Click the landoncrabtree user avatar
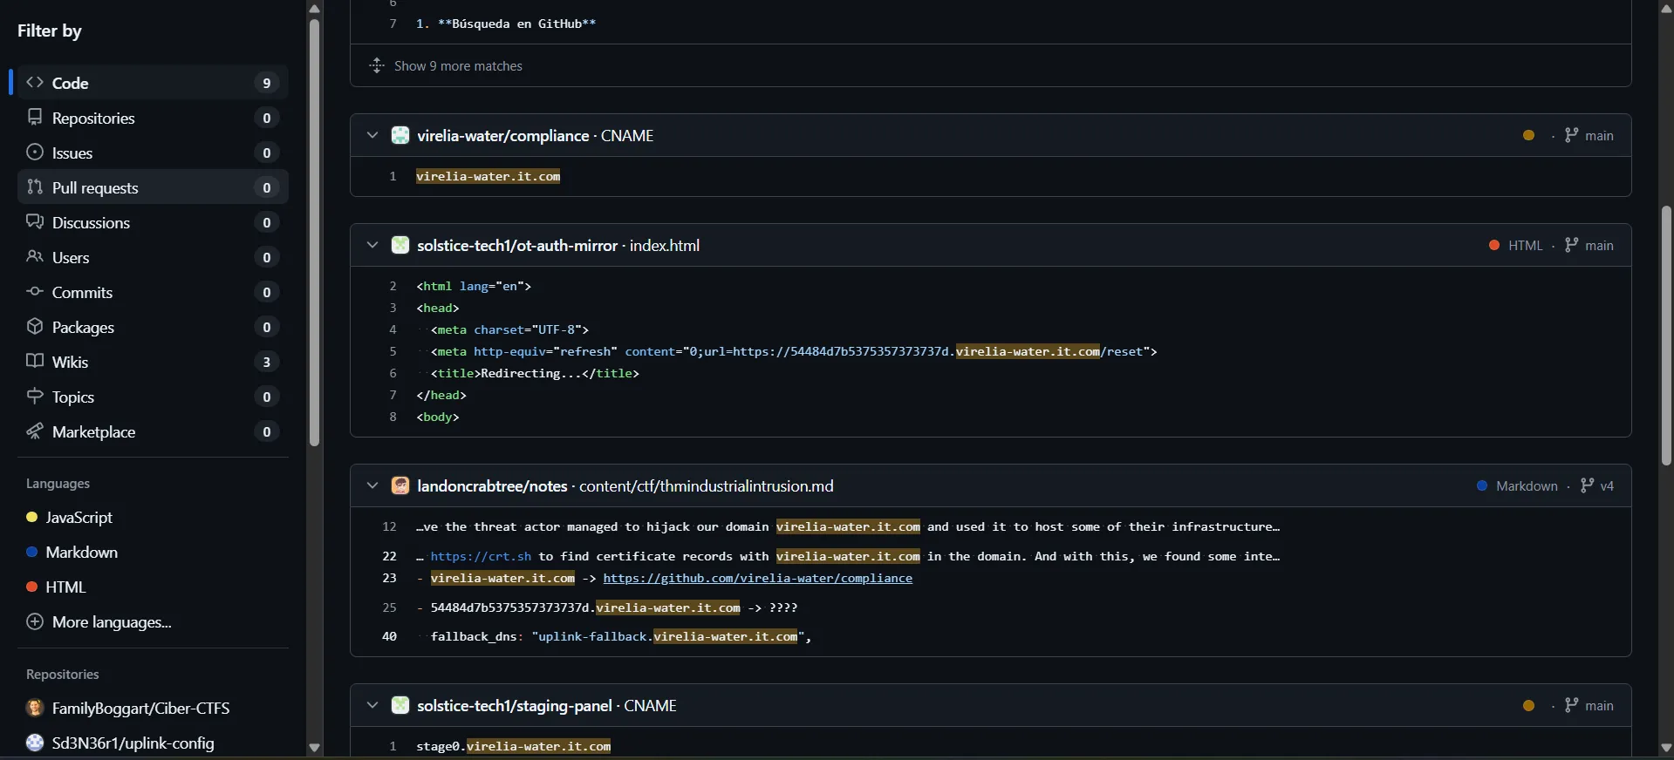This screenshot has width=1674, height=760. [x=400, y=485]
